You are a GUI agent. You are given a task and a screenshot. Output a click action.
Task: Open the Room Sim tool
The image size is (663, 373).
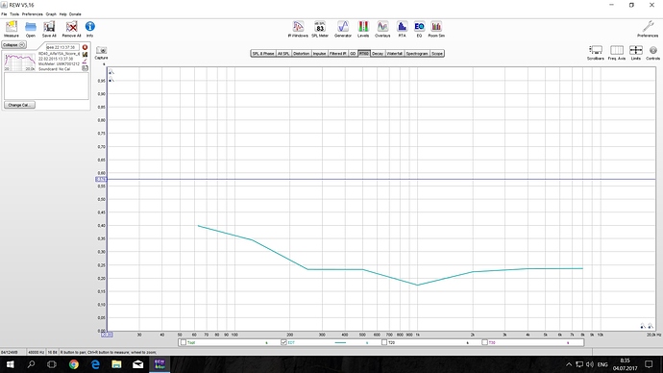pyautogui.click(x=436, y=29)
